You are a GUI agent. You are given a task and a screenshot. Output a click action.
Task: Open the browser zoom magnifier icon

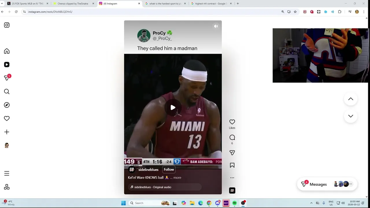click(283, 12)
